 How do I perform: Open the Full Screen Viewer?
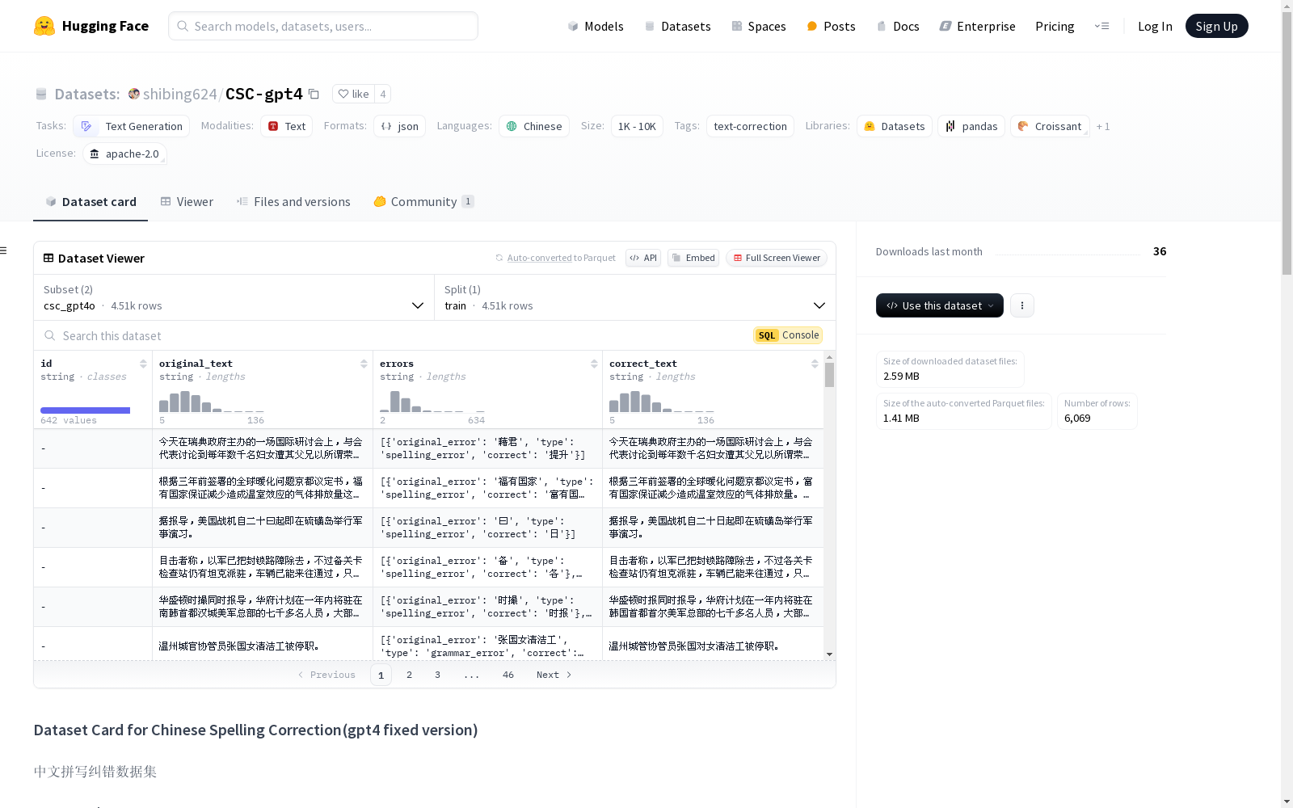pos(777,258)
